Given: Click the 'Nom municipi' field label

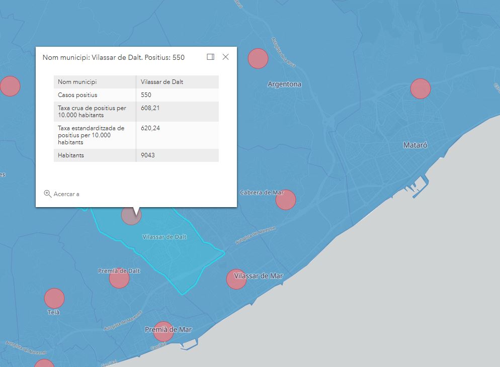Looking at the screenshot, I should [x=77, y=82].
